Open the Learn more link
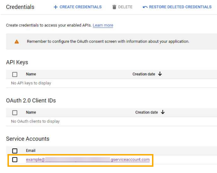Viewport: 217px width, 173px height. 103,25
